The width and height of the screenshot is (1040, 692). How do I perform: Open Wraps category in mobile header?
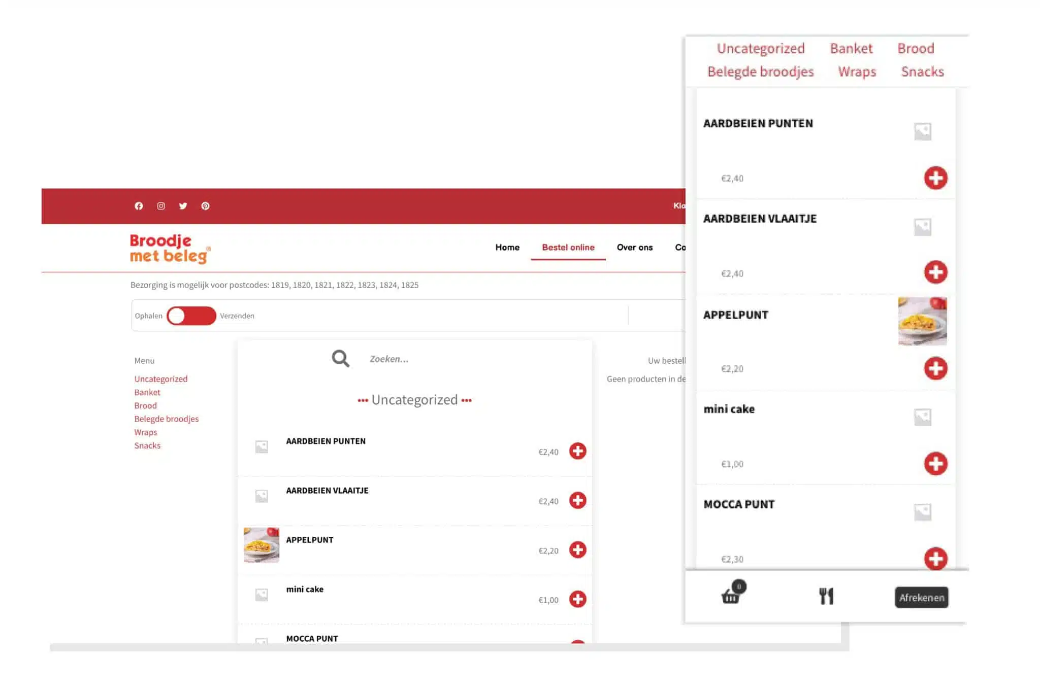coord(857,72)
